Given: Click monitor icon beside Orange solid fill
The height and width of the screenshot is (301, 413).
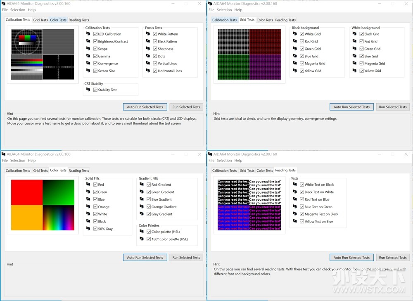Looking at the screenshot, I should coord(88,206).
